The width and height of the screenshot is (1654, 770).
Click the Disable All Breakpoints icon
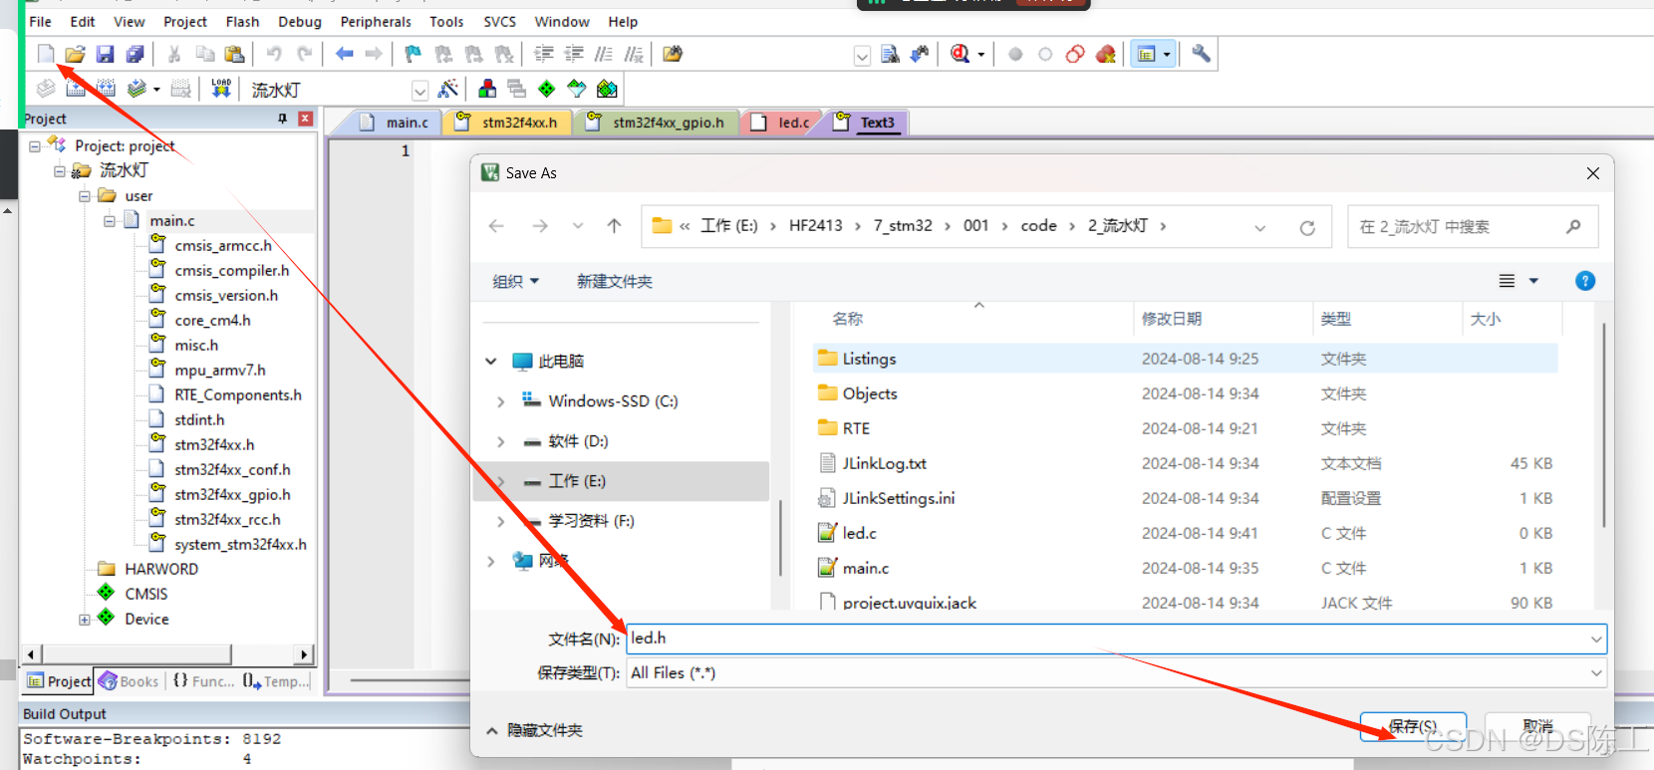tap(1075, 54)
